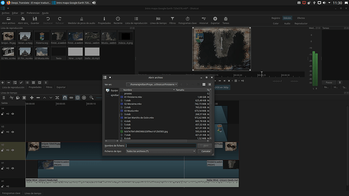This screenshot has width=349, height=196.
Task: Add playlist item with plus button
Action: (3, 82)
